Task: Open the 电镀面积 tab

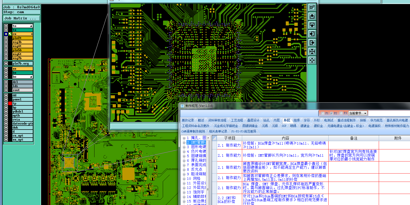Action: [374, 126]
